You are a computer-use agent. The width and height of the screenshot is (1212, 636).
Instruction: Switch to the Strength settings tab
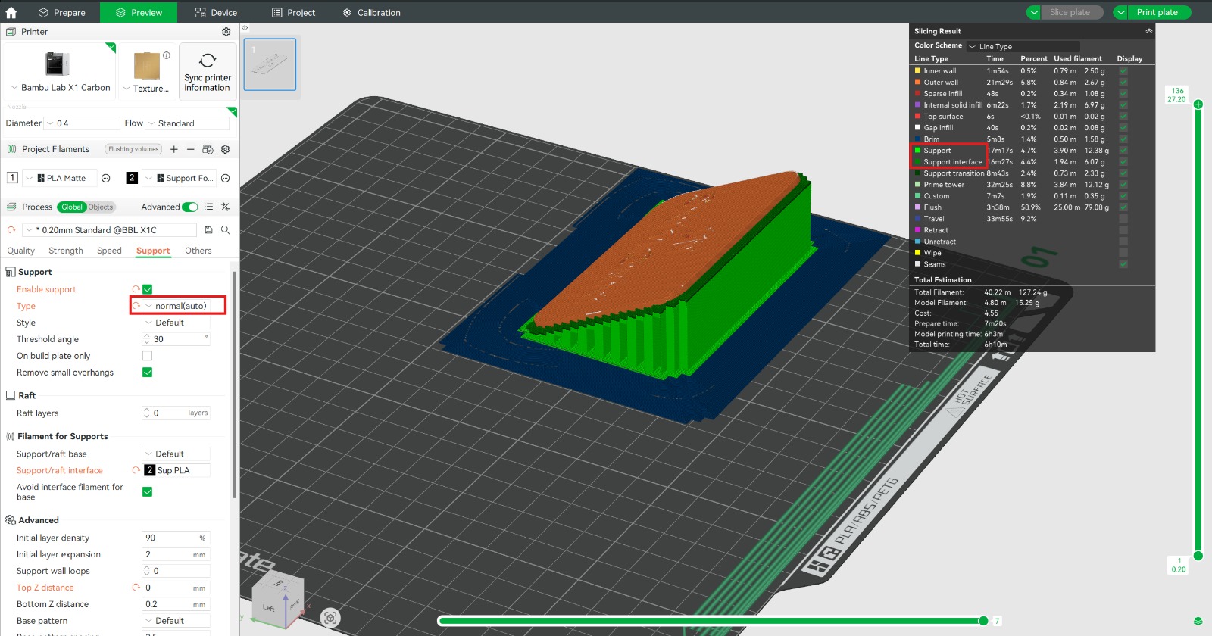(x=66, y=251)
